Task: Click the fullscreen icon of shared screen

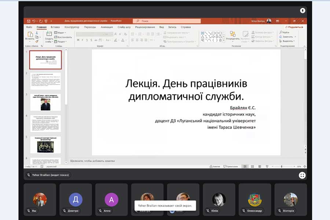Action: click(302, 175)
